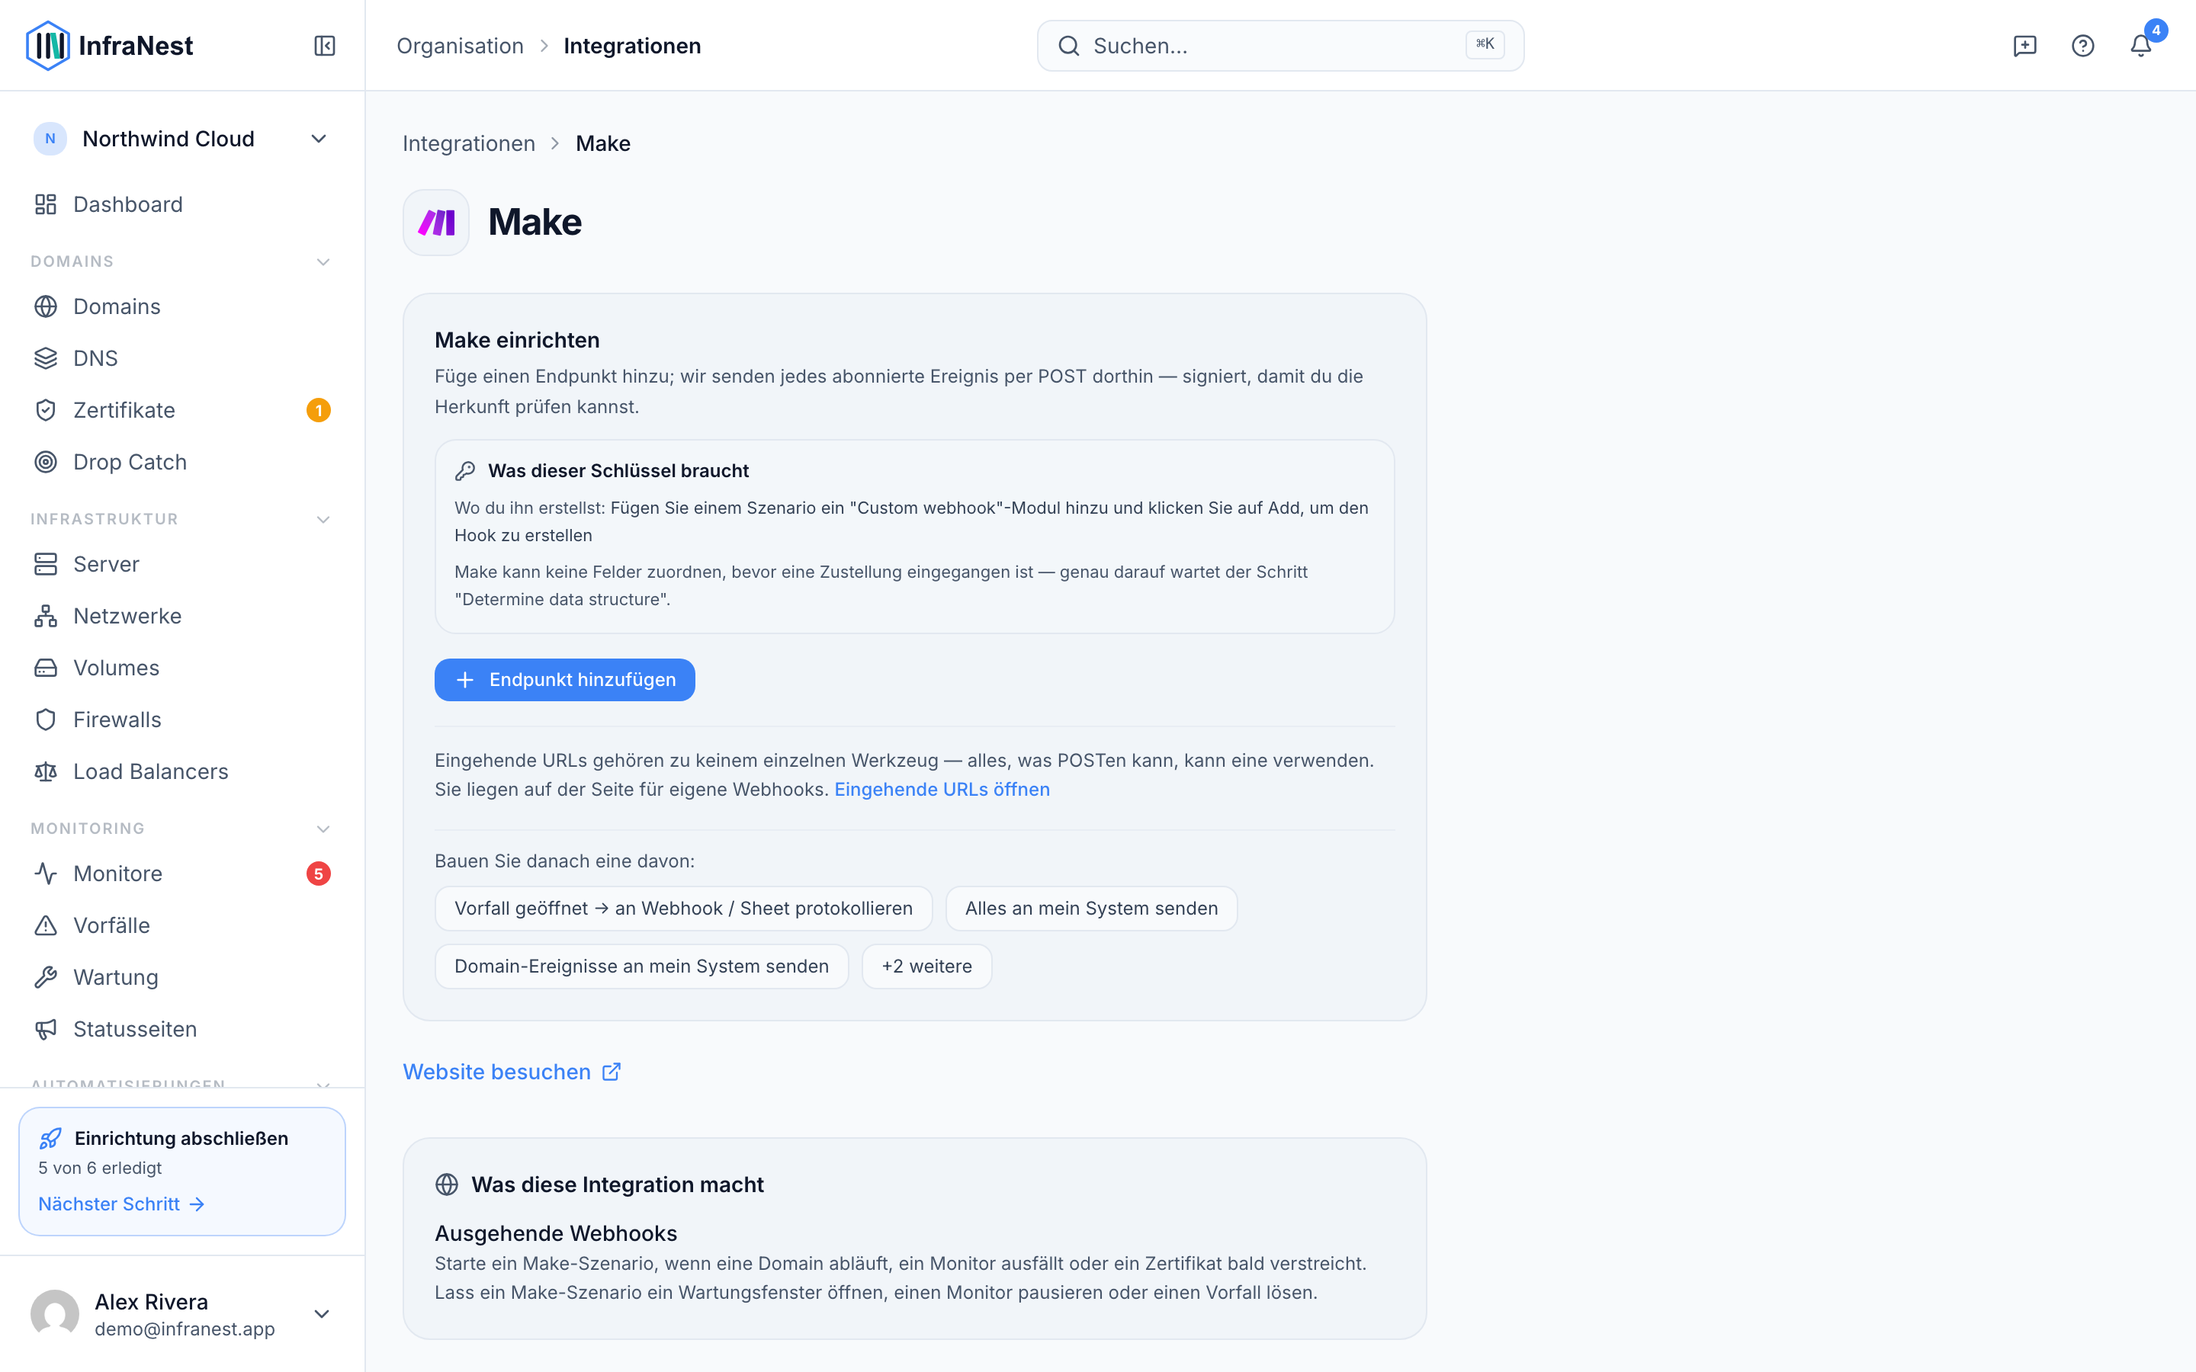Click the '5 von 6 erledigt' text
Screen dimensions: 2196x1372
click(100, 1168)
